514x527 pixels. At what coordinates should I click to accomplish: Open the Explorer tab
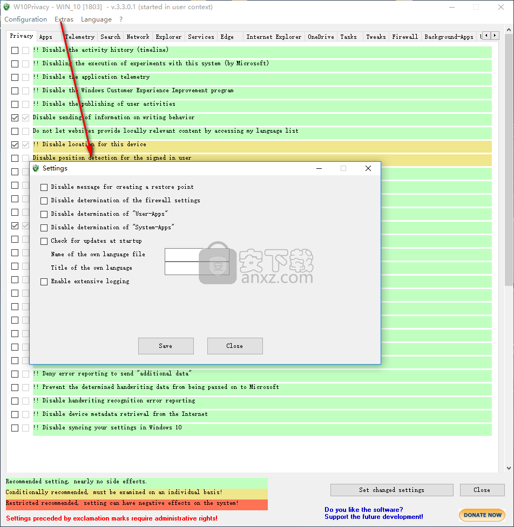tap(168, 37)
